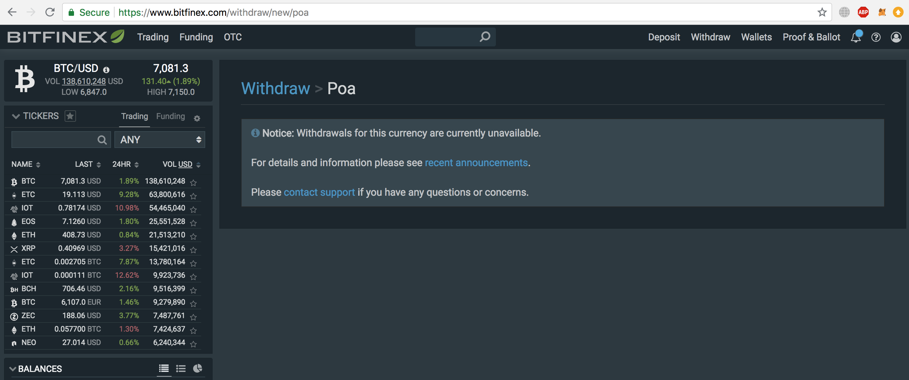Collapse the BALANCES panel
This screenshot has height=380, width=909.
pyautogui.click(x=13, y=368)
